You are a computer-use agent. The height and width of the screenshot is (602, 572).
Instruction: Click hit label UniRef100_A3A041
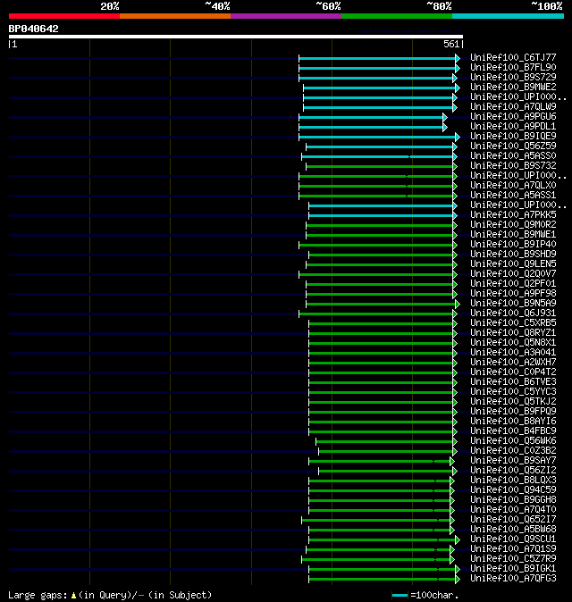point(513,353)
